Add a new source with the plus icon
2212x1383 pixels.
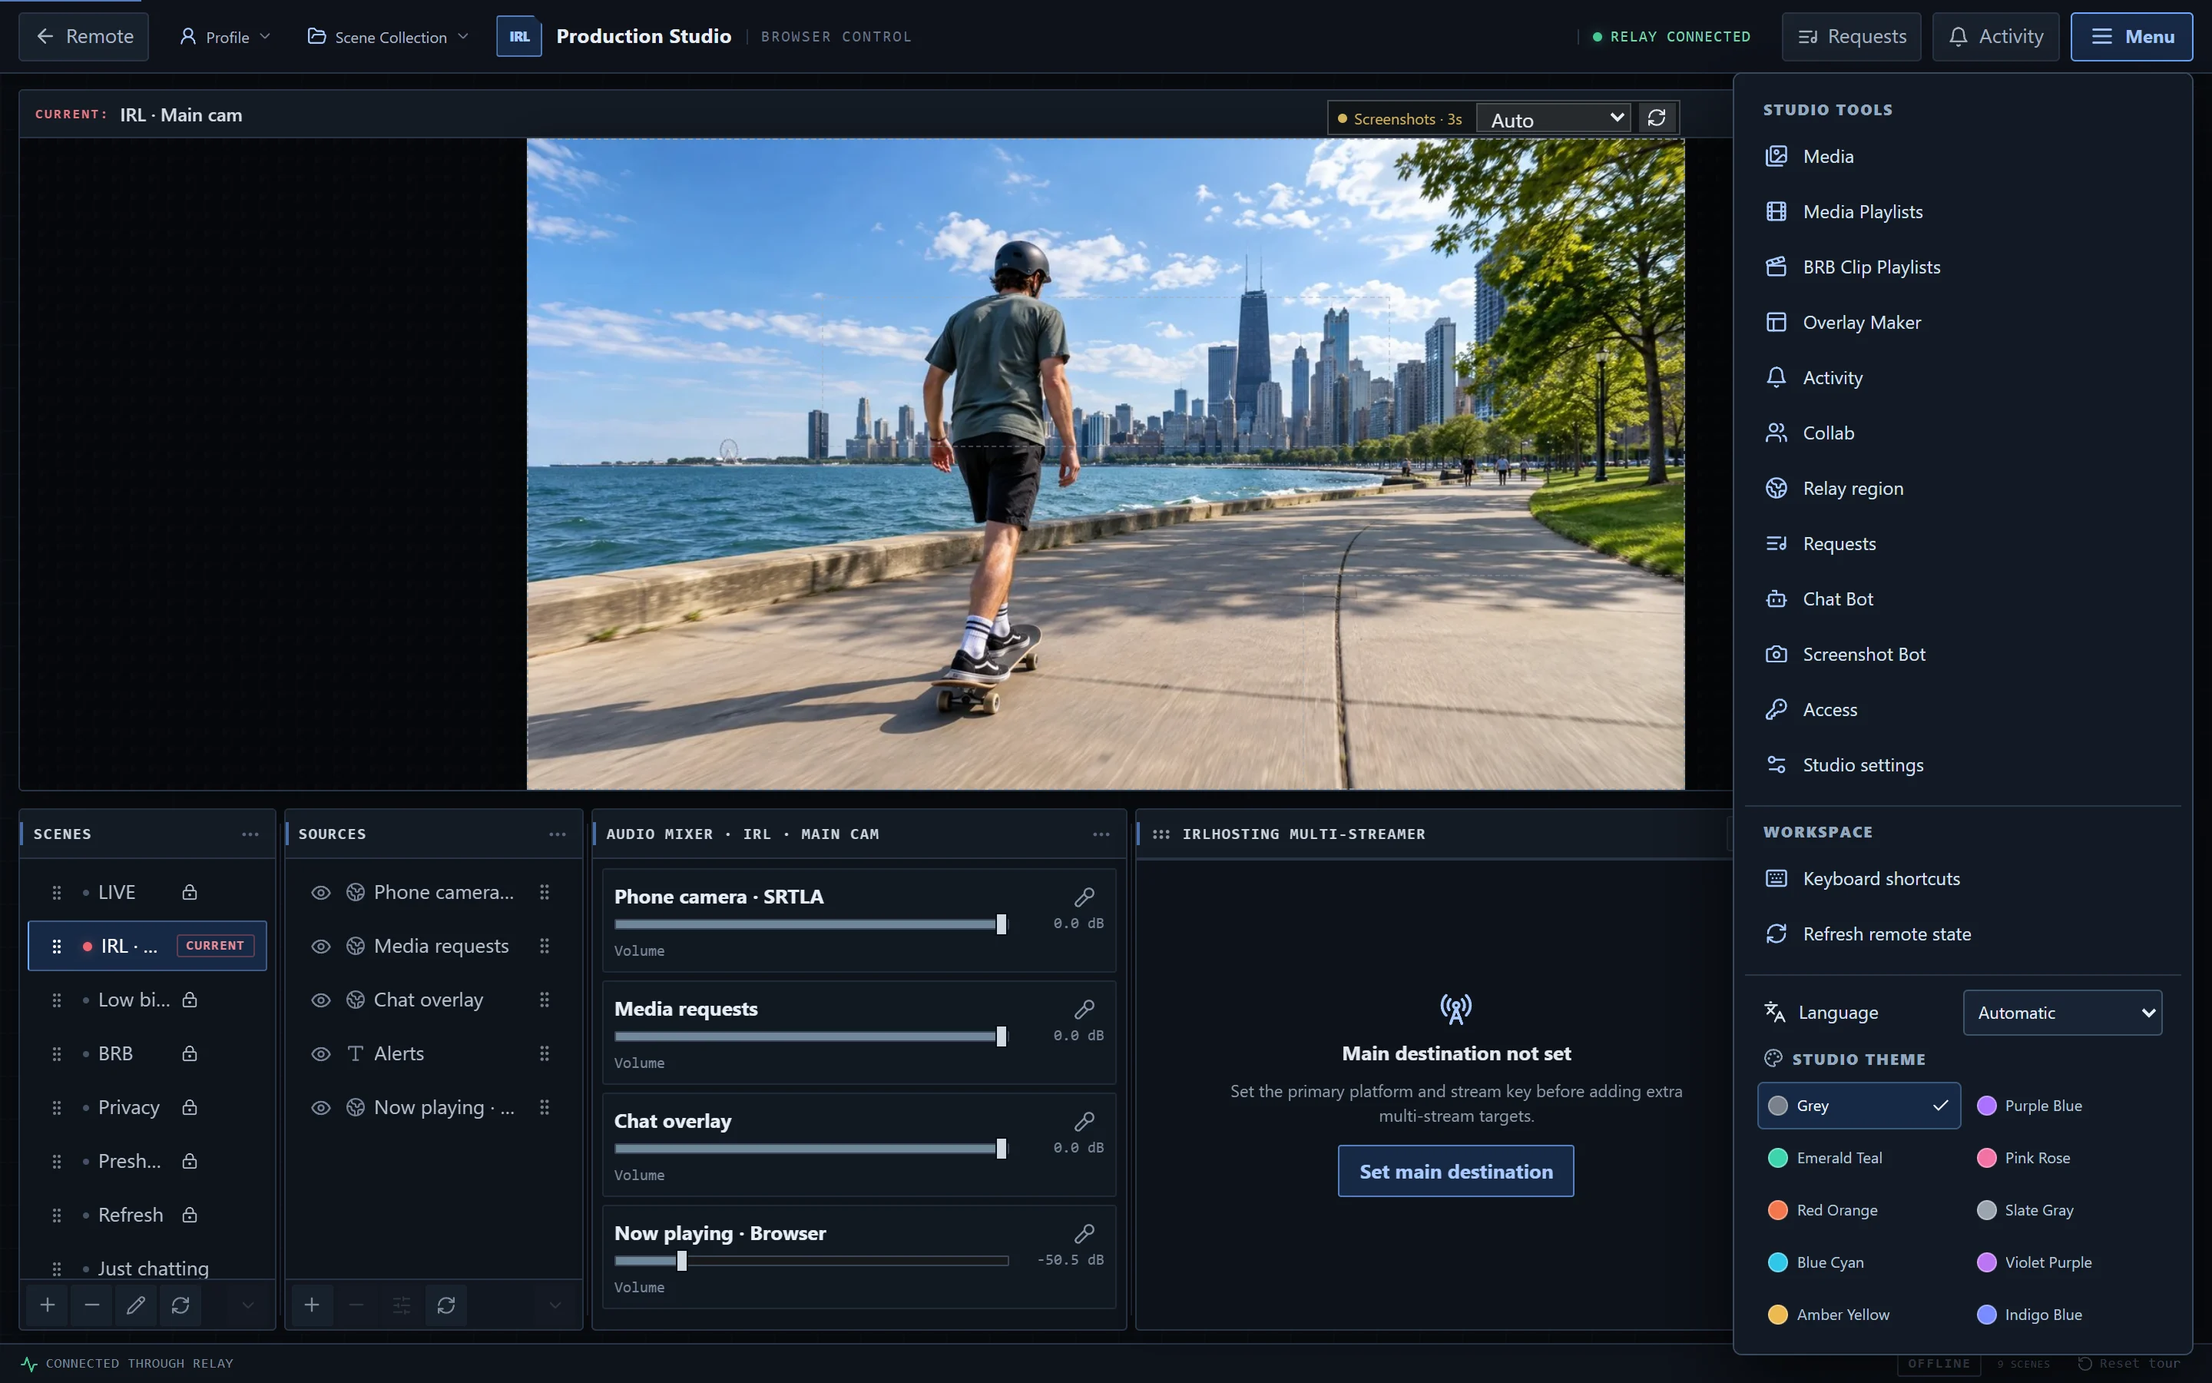pyautogui.click(x=312, y=1305)
